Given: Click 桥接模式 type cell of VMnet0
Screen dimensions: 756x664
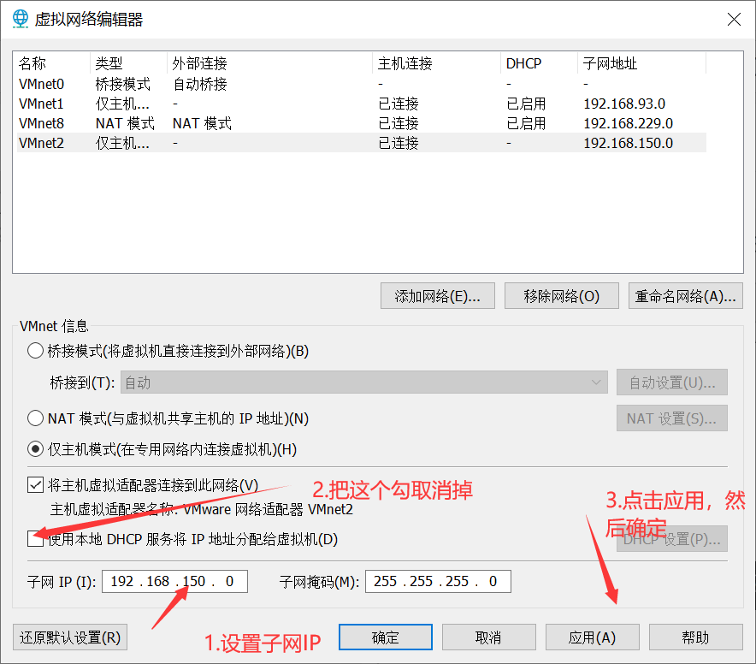Looking at the screenshot, I should click(x=123, y=84).
